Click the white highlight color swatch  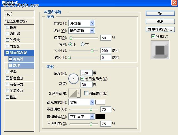pyautogui.click(x=100, y=102)
